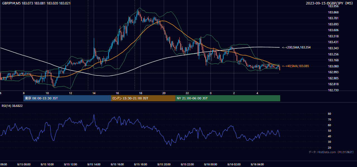Click the RSI(14) 38.6822 indicator label
Image resolution: width=357 pixels, height=167 pixels.
tap(12, 106)
